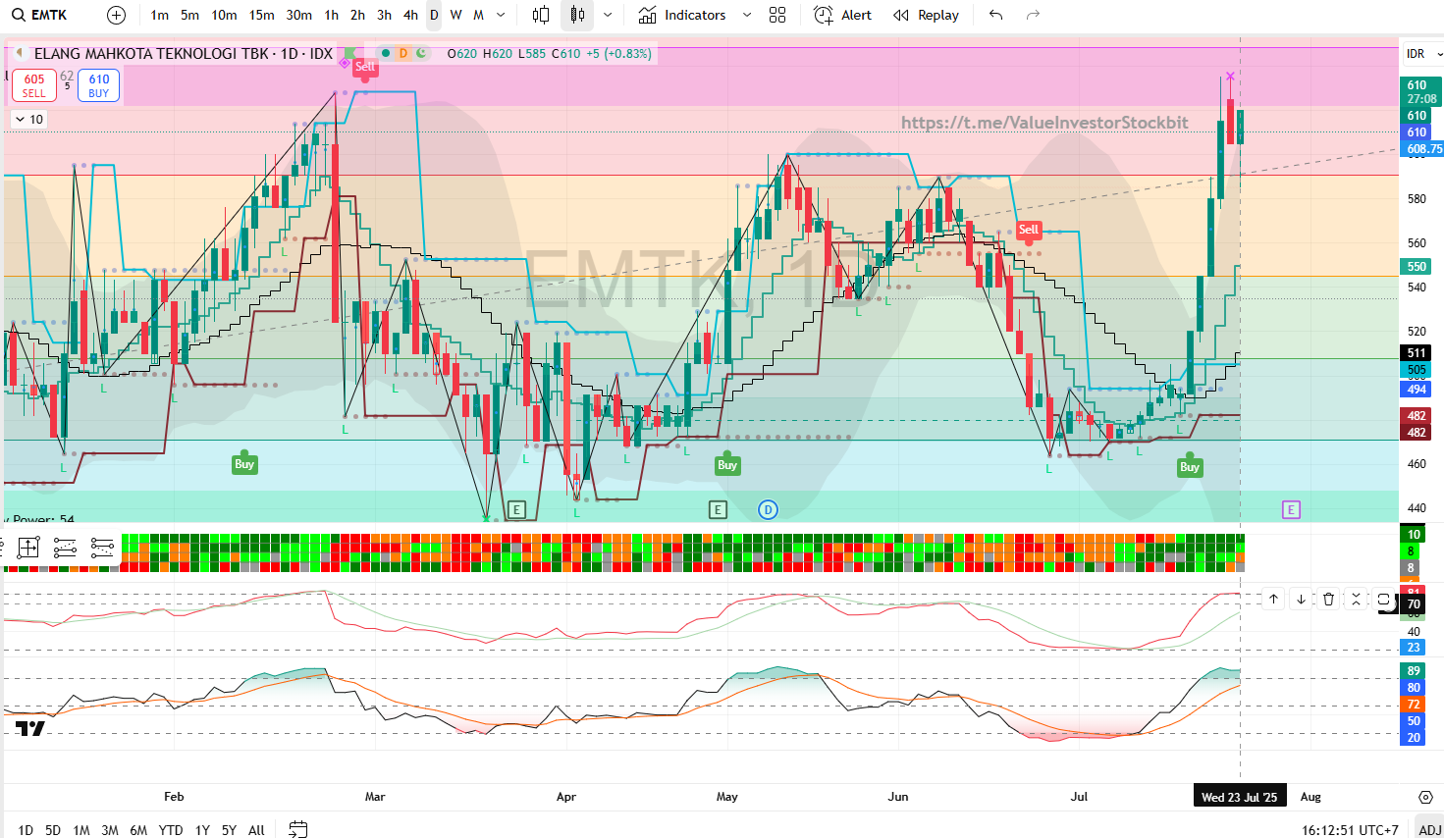Click the orange D data status icon
Screen dimensions: 1444x838
403,53
